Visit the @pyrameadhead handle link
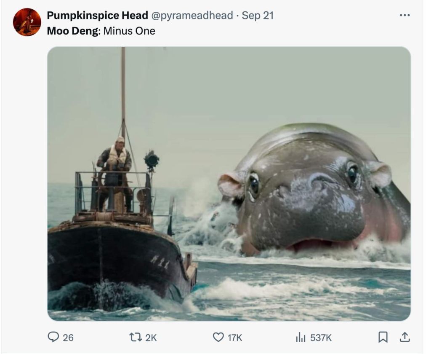The height and width of the screenshot is (354, 431). [x=192, y=15]
